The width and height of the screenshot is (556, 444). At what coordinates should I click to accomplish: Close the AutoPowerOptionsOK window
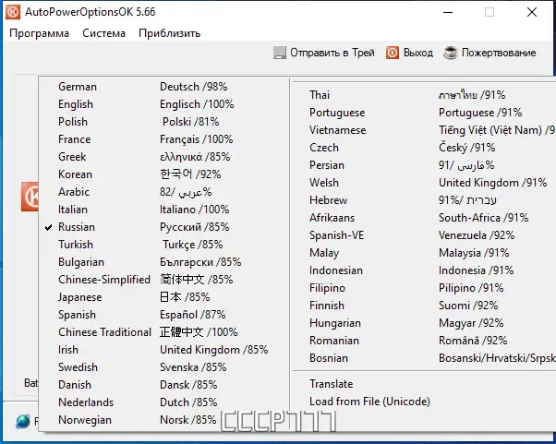click(532, 12)
